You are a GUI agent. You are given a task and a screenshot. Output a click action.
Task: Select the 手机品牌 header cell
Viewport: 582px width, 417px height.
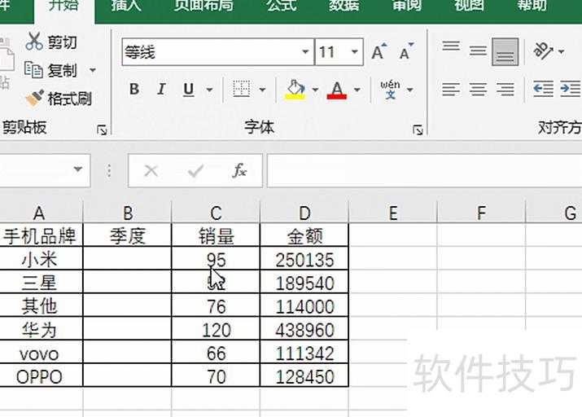coord(42,235)
